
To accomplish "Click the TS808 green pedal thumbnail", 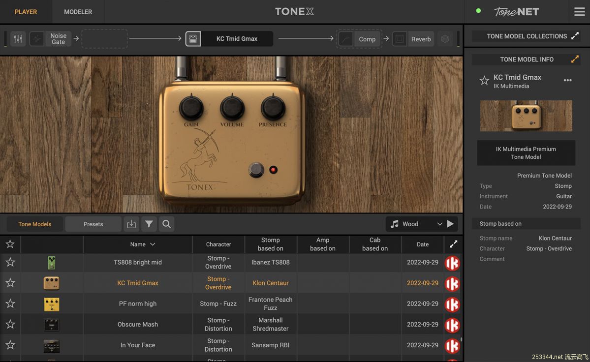I will [x=52, y=263].
